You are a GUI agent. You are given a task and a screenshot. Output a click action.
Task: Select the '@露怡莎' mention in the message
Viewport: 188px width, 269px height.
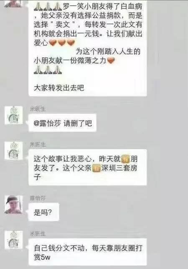coord(47,123)
